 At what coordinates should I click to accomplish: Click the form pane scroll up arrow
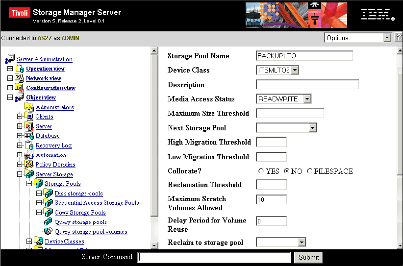[400, 50]
